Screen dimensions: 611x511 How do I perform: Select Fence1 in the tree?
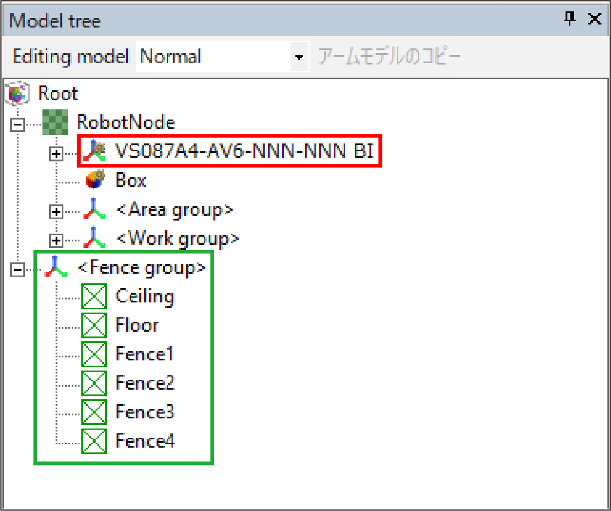(x=144, y=354)
